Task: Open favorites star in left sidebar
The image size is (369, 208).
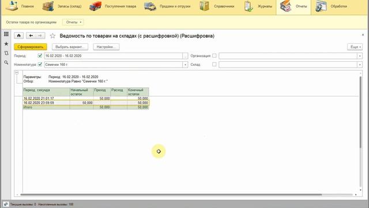Action: (6, 44)
